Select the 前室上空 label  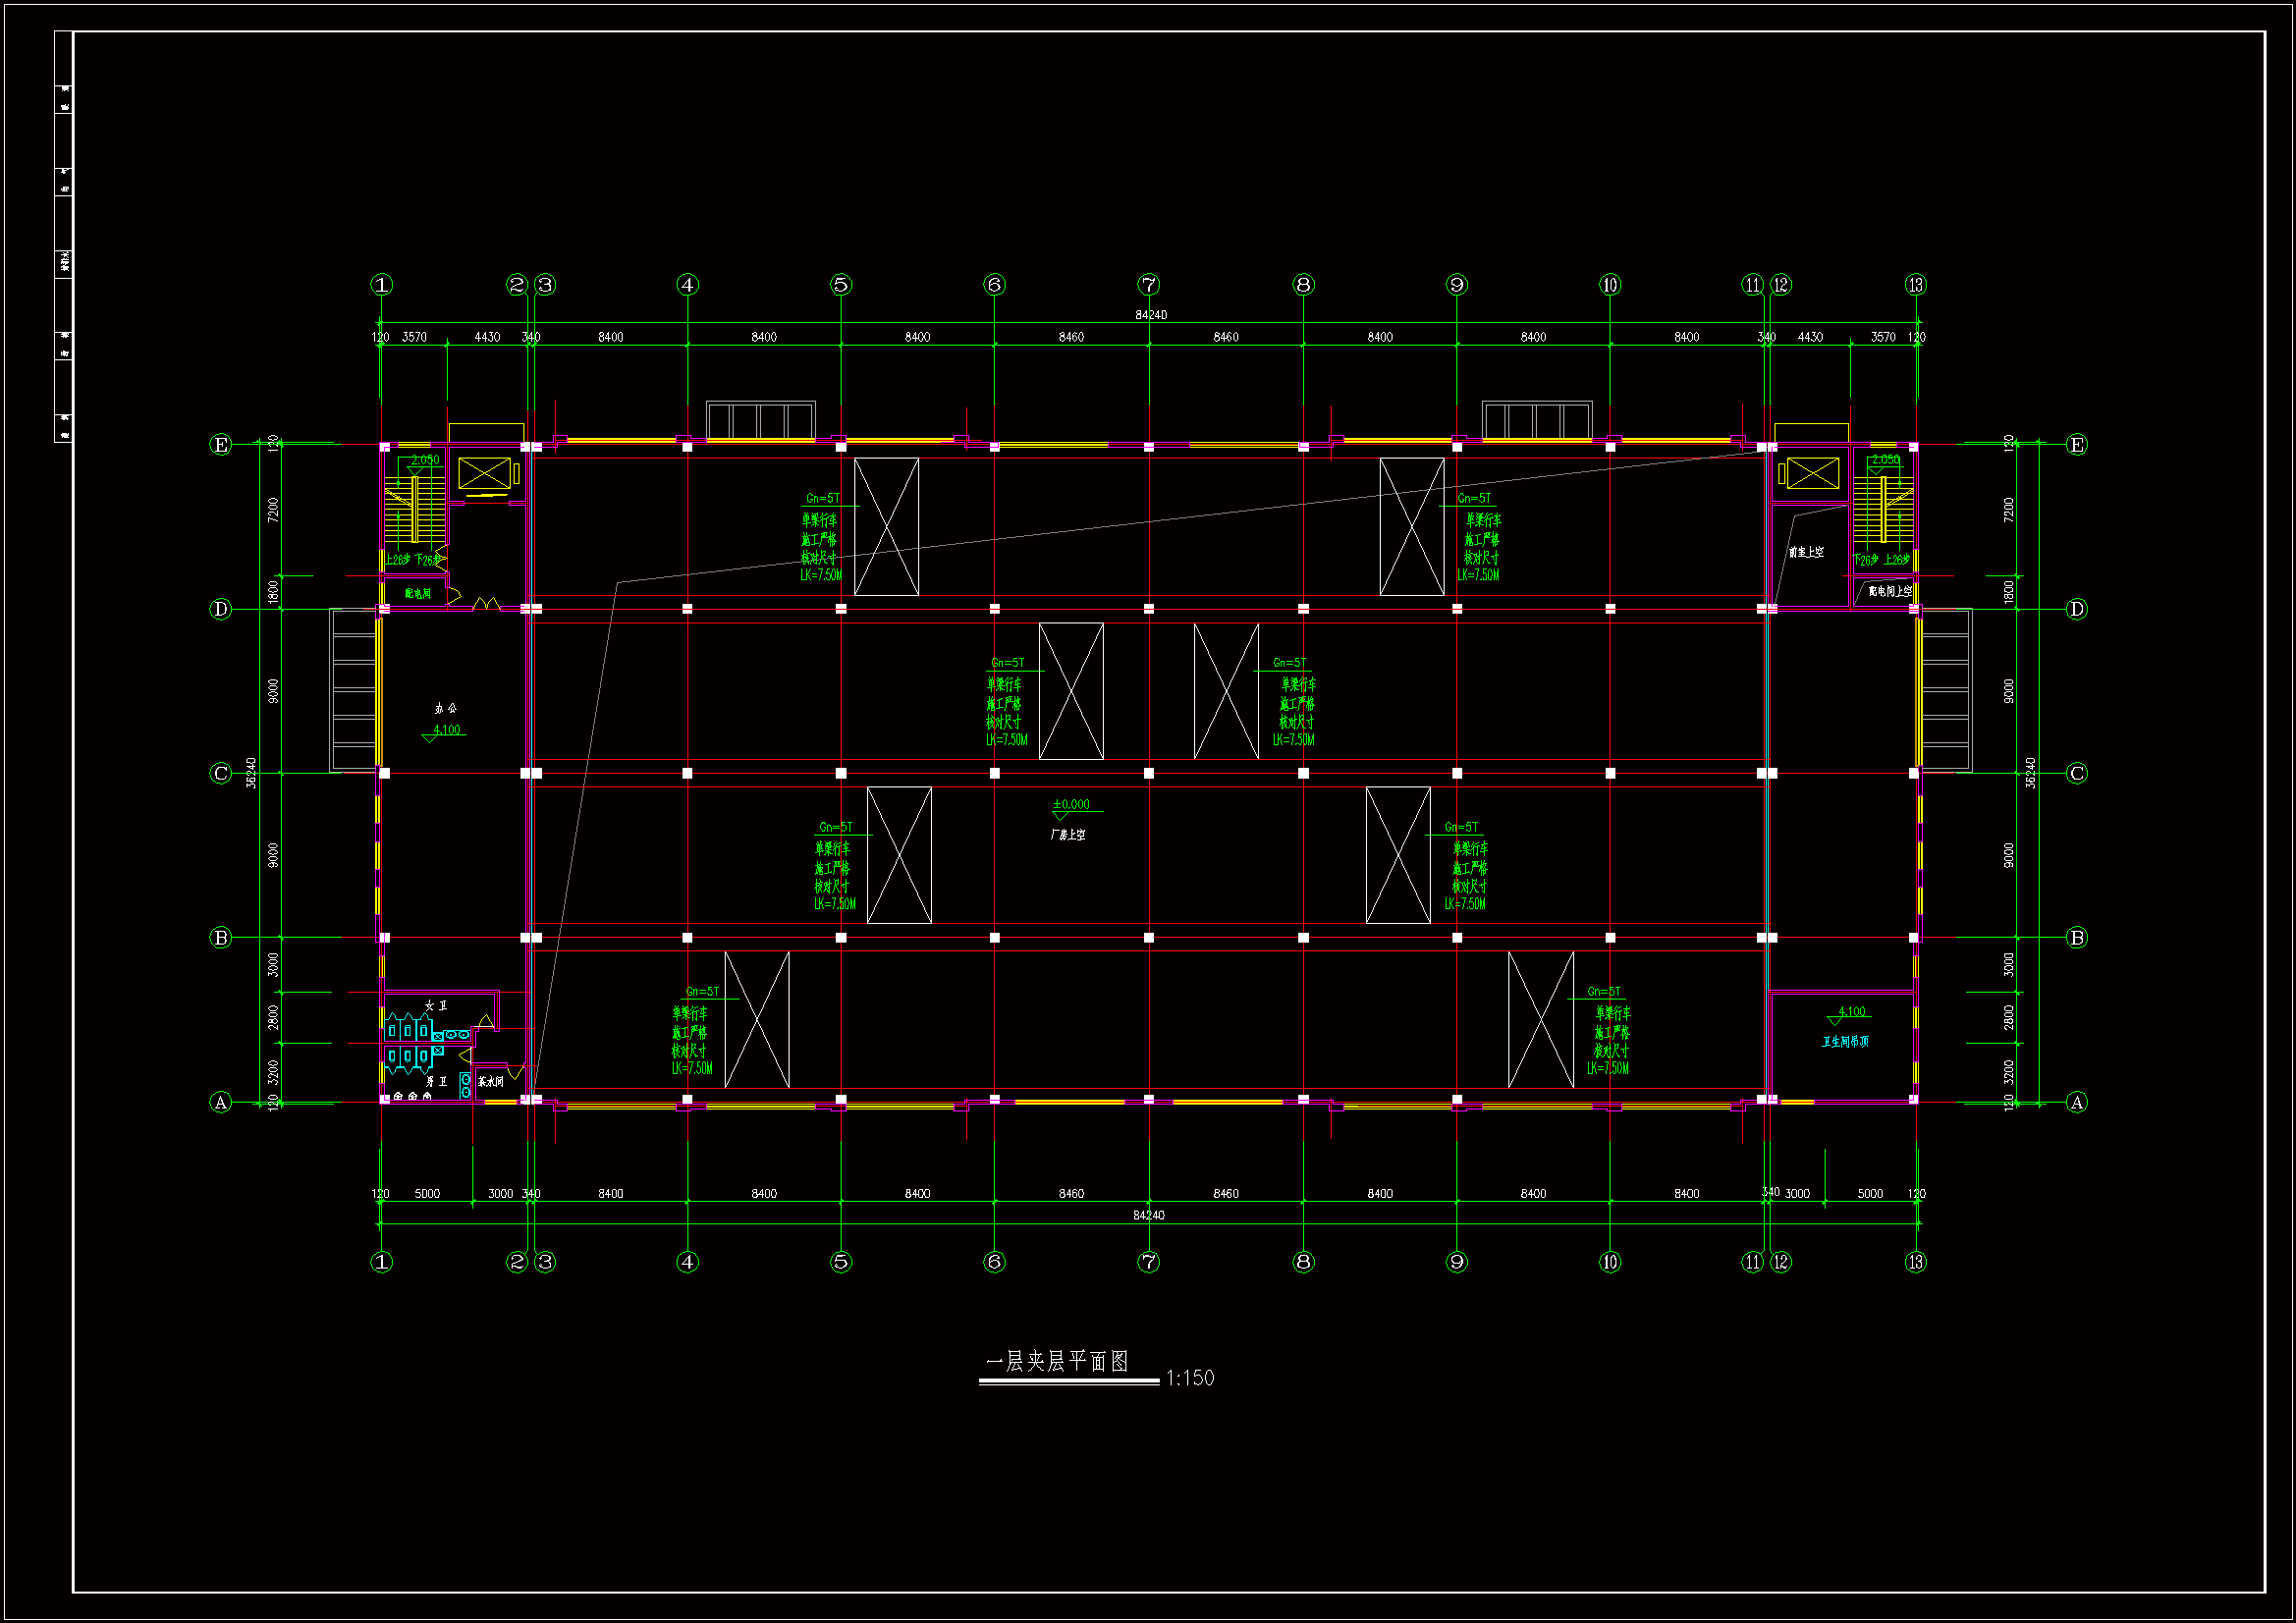click(1806, 552)
